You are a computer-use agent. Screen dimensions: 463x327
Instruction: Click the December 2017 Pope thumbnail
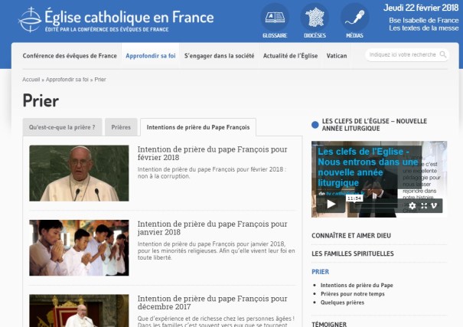79,310
